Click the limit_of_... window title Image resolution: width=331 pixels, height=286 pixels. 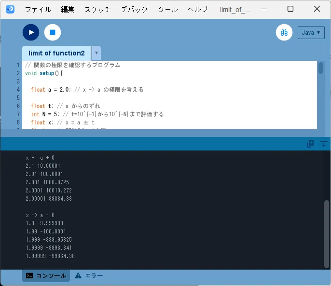click(235, 10)
